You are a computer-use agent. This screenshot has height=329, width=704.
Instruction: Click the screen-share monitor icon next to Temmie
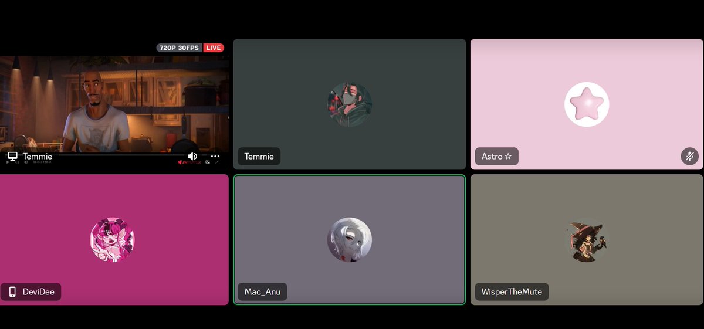[x=12, y=156]
